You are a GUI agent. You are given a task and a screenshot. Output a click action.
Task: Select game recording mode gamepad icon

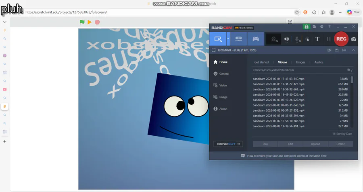[256, 39]
